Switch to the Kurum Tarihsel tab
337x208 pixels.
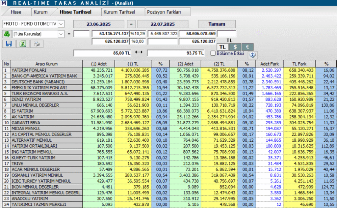119,12
